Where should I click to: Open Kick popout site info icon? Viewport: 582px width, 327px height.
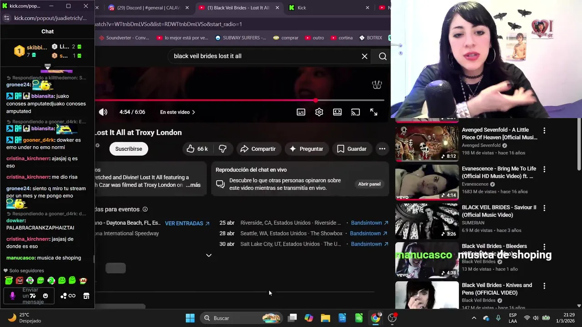click(6, 18)
